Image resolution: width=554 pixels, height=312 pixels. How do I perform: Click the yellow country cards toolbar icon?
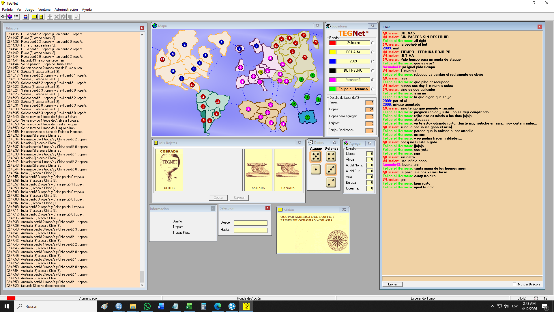(x=41, y=17)
